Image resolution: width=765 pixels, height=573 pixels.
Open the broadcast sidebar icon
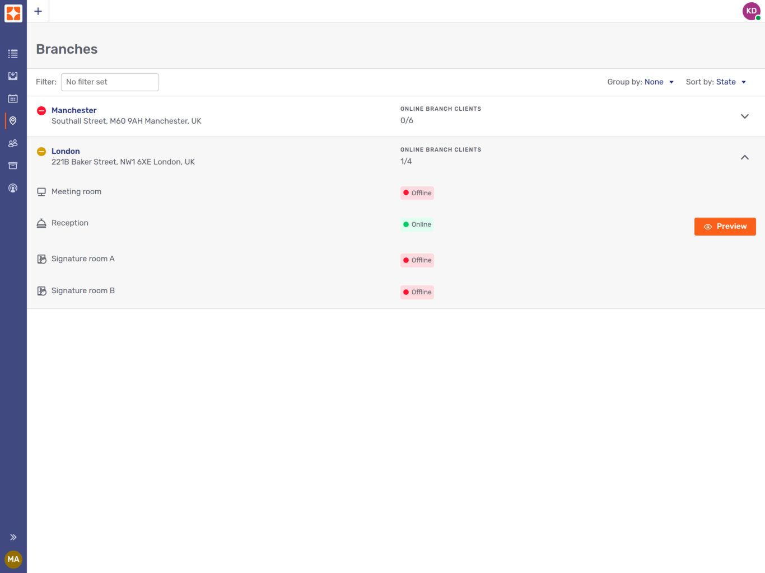(x=13, y=188)
